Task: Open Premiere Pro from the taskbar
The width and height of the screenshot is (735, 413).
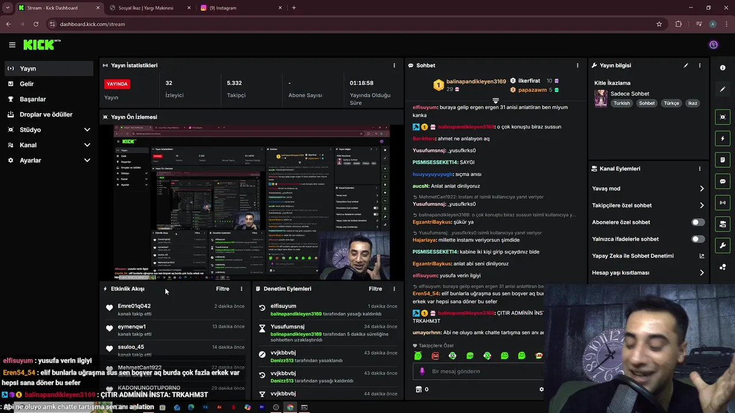Action: point(262,407)
